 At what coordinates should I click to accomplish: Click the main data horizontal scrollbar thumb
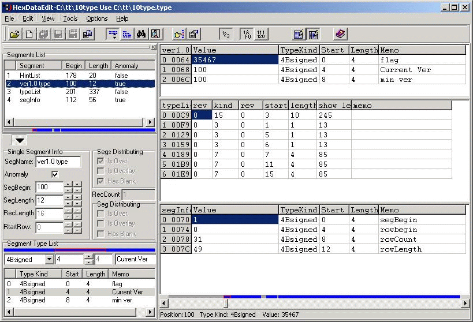226,304
